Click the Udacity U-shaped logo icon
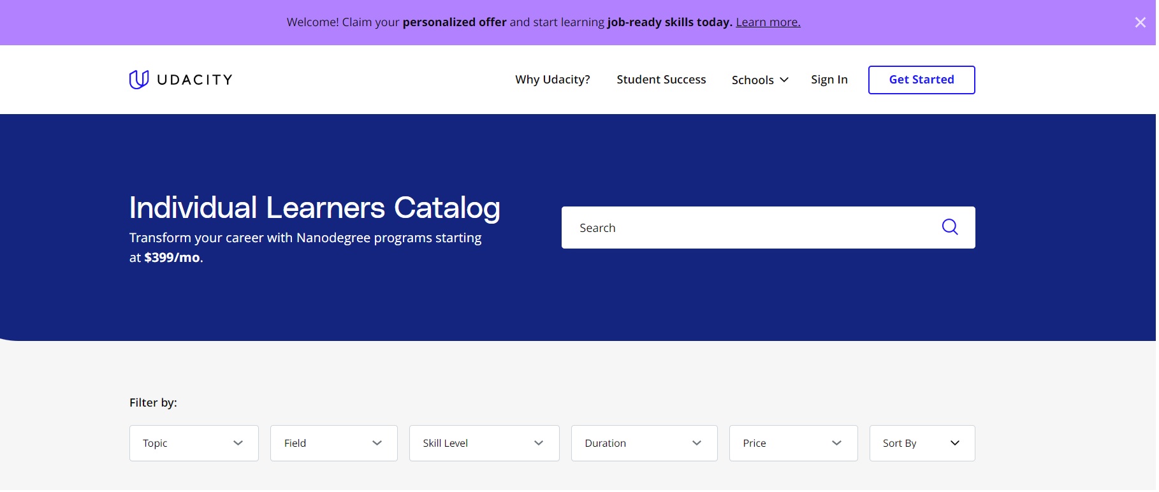Image resolution: width=1159 pixels, height=492 pixels. [x=139, y=80]
